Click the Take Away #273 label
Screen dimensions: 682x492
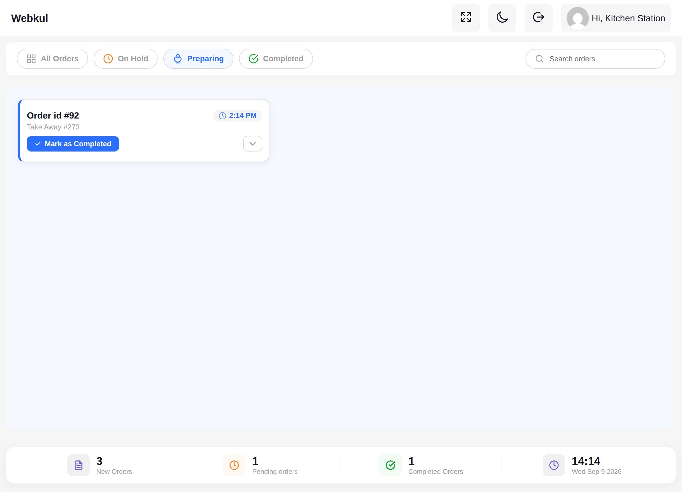click(x=53, y=127)
